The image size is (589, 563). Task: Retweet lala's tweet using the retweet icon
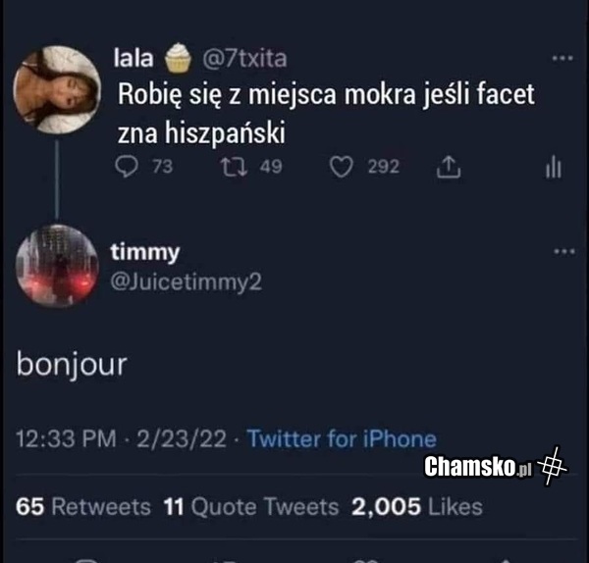[234, 167]
